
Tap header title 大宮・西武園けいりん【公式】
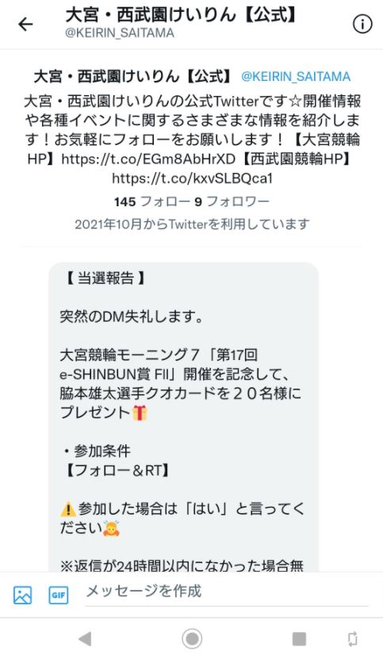pyautogui.click(x=182, y=16)
